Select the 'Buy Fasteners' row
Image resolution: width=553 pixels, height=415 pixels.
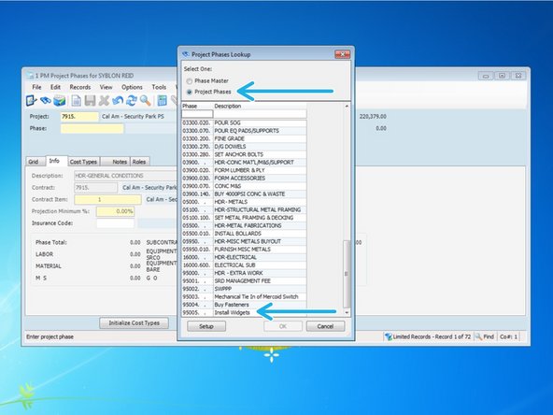tap(244, 305)
